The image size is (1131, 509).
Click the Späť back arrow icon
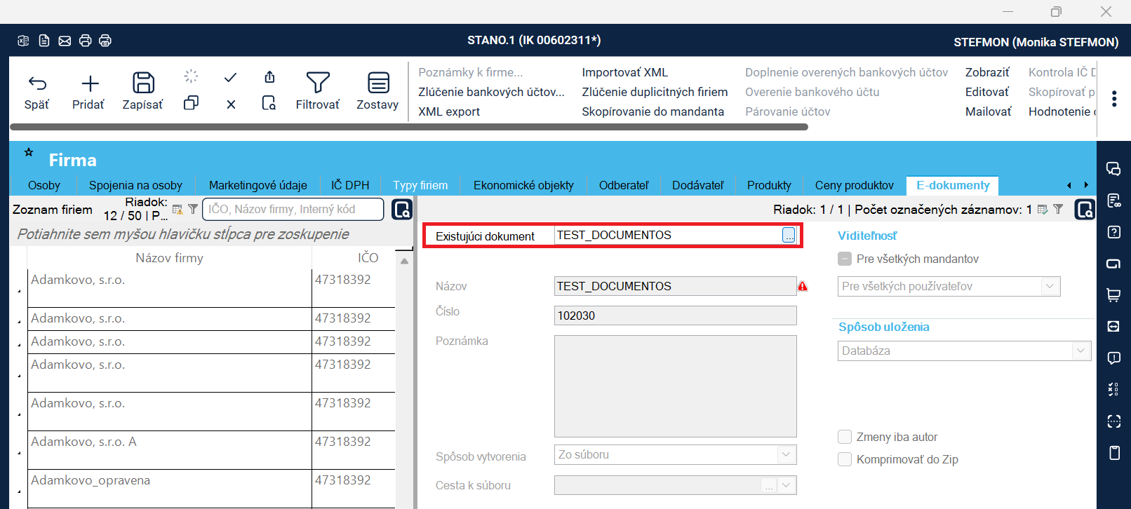point(37,84)
